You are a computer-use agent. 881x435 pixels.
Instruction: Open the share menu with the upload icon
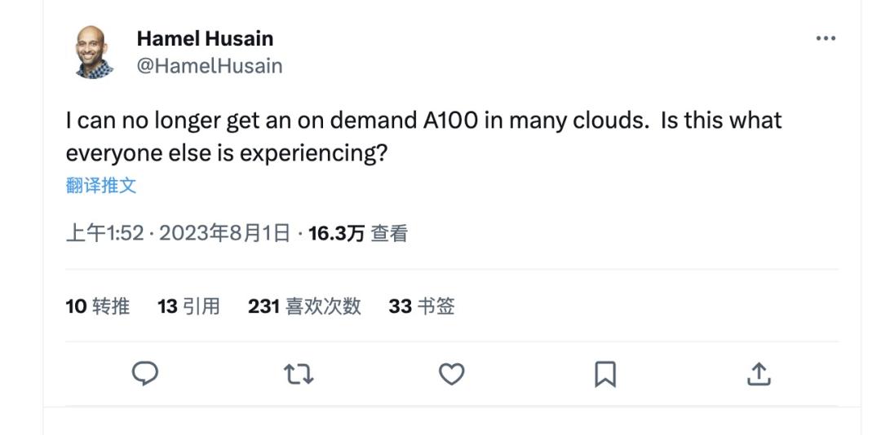click(759, 374)
